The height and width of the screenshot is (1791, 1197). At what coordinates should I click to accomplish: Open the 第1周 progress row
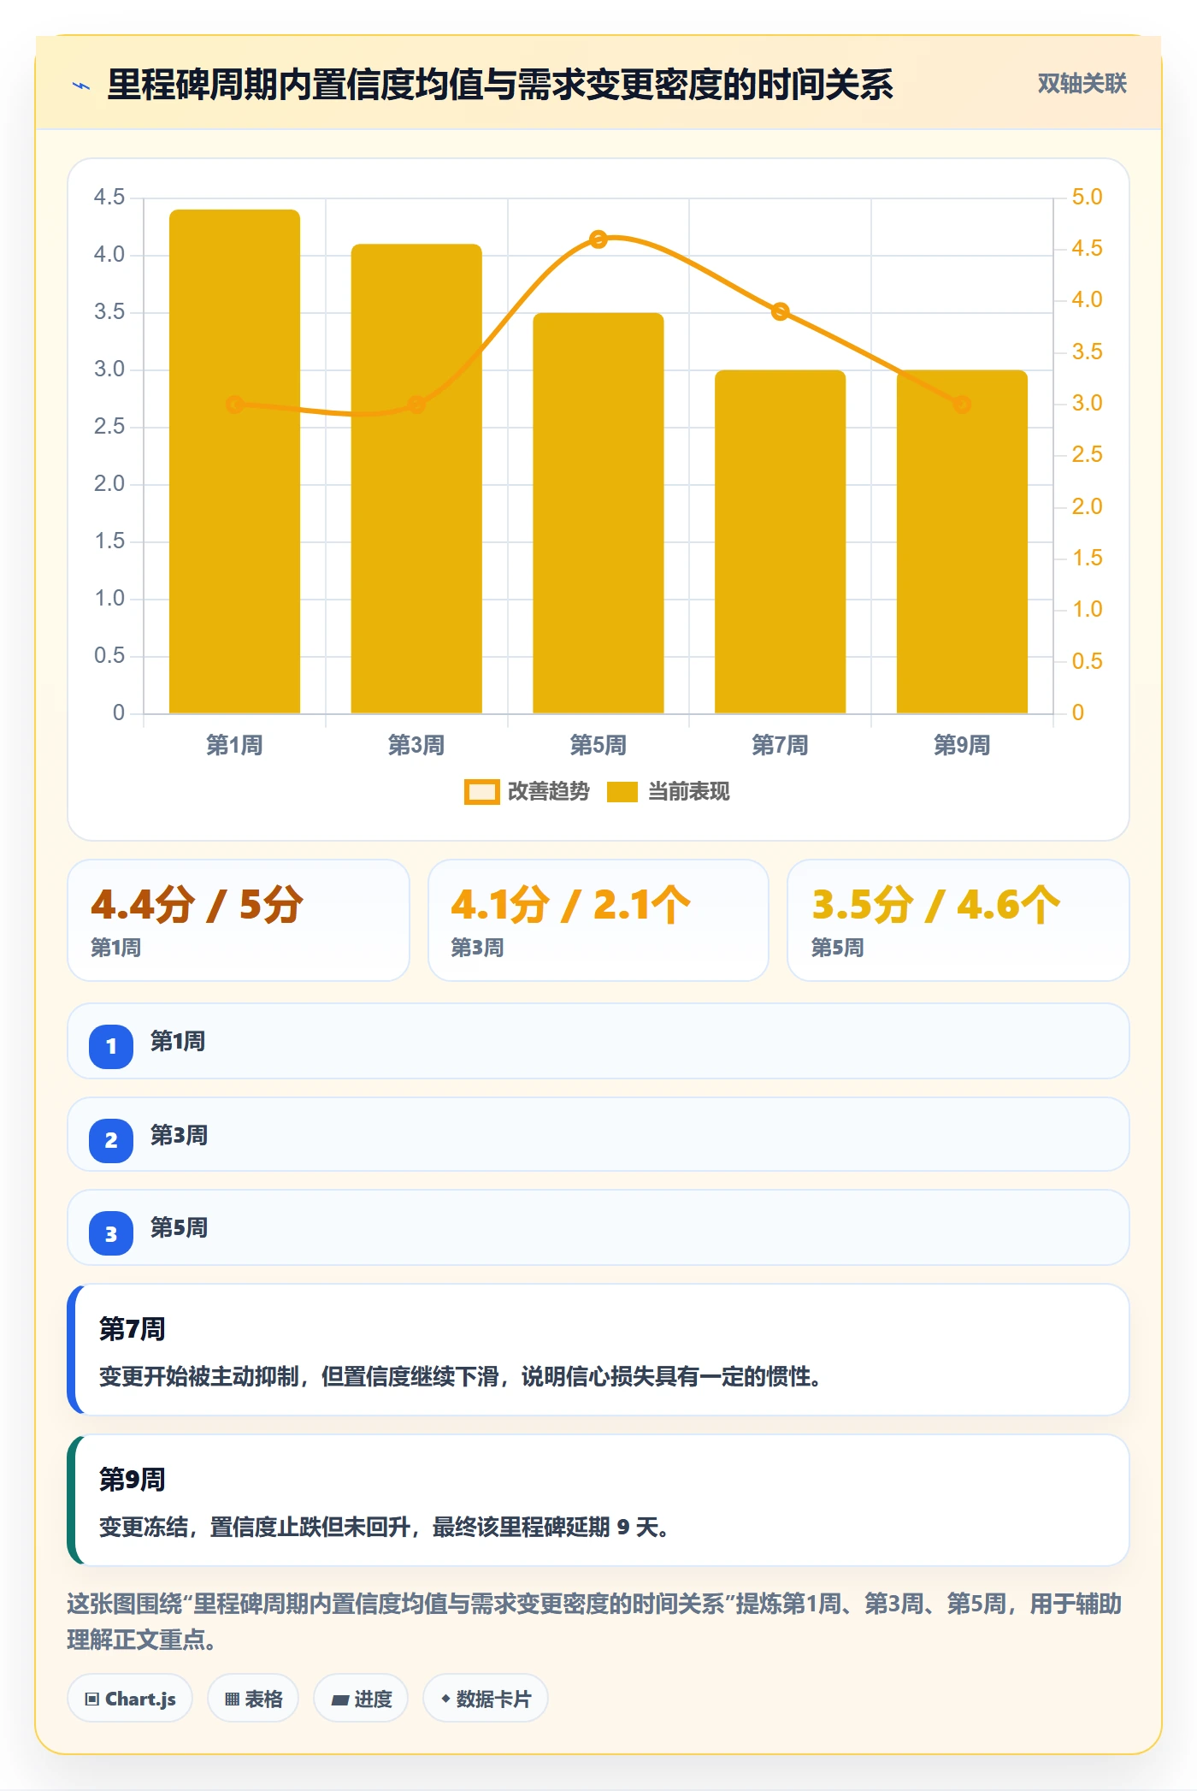598,1041
